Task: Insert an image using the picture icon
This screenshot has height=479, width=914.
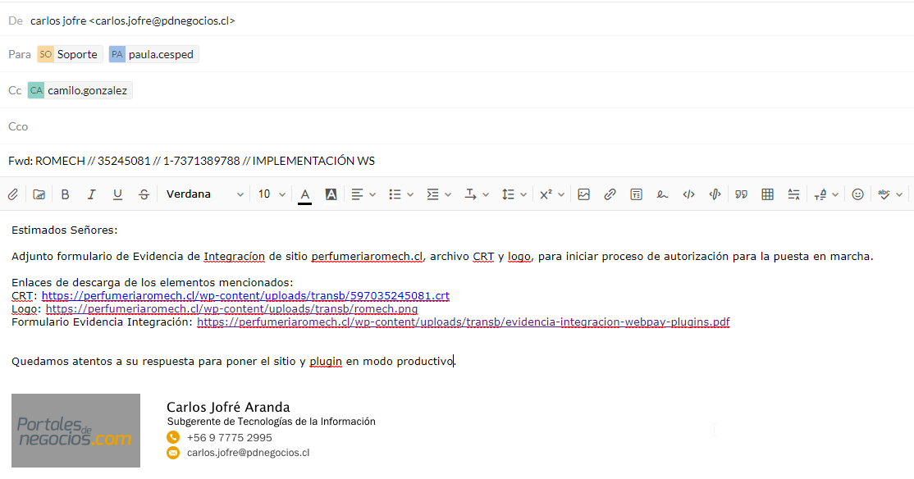Action: (x=583, y=194)
